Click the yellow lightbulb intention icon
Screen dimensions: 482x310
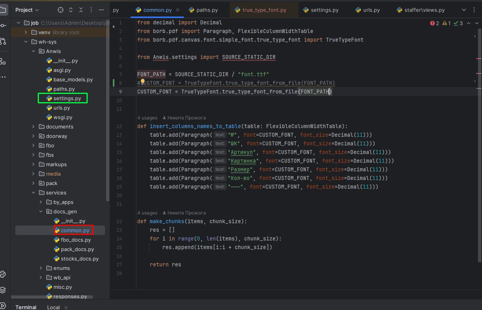(x=143, y=81)
